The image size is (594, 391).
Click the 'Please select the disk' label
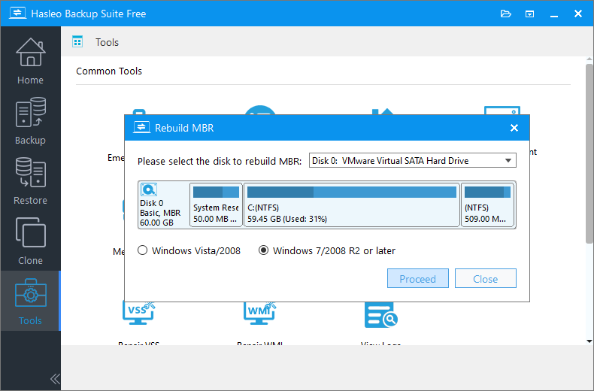point(220,161)
